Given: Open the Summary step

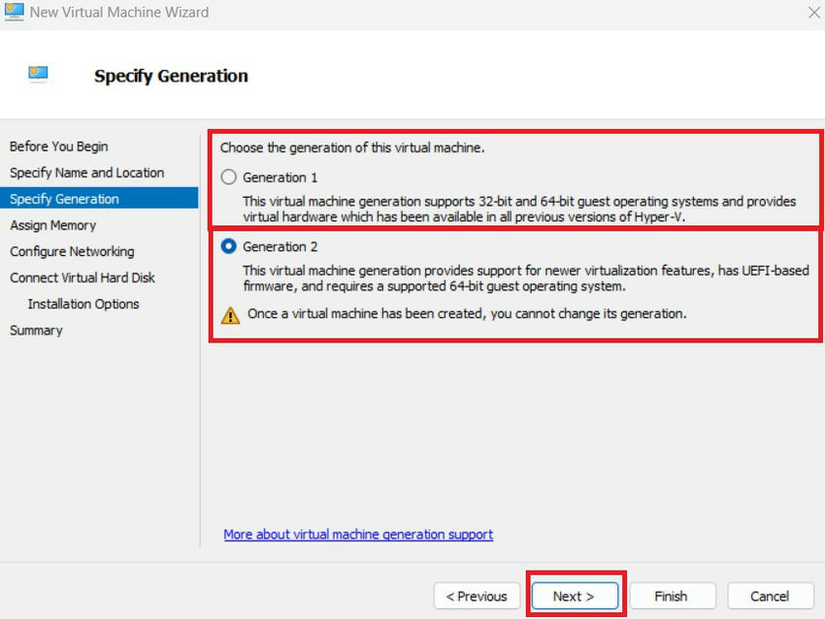Looking at the screenshot, I should (x=36, y=330).
